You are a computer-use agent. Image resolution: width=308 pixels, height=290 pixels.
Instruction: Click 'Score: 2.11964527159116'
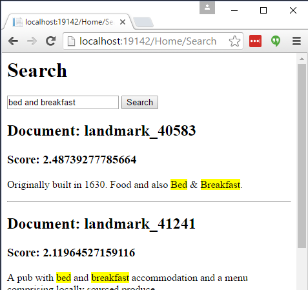(71, 253)
